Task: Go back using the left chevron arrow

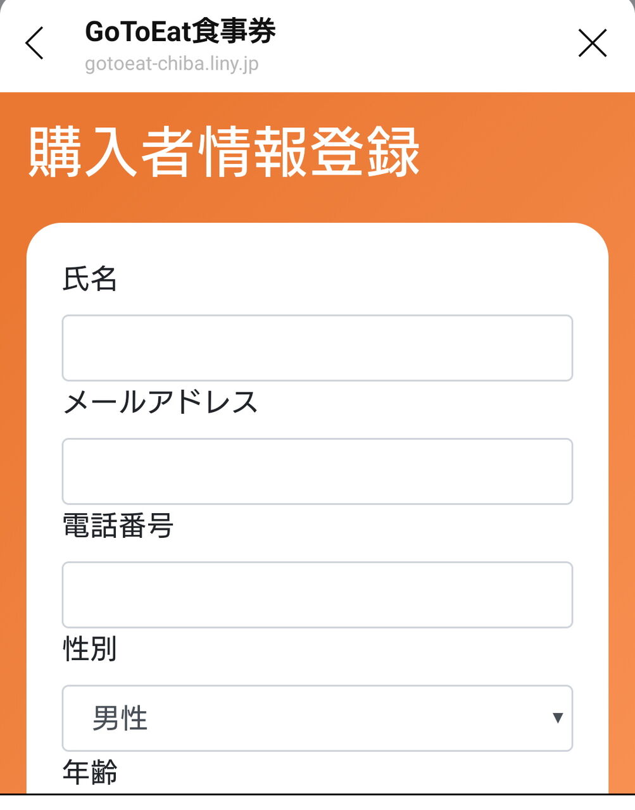Action: (x=35, y=43)
